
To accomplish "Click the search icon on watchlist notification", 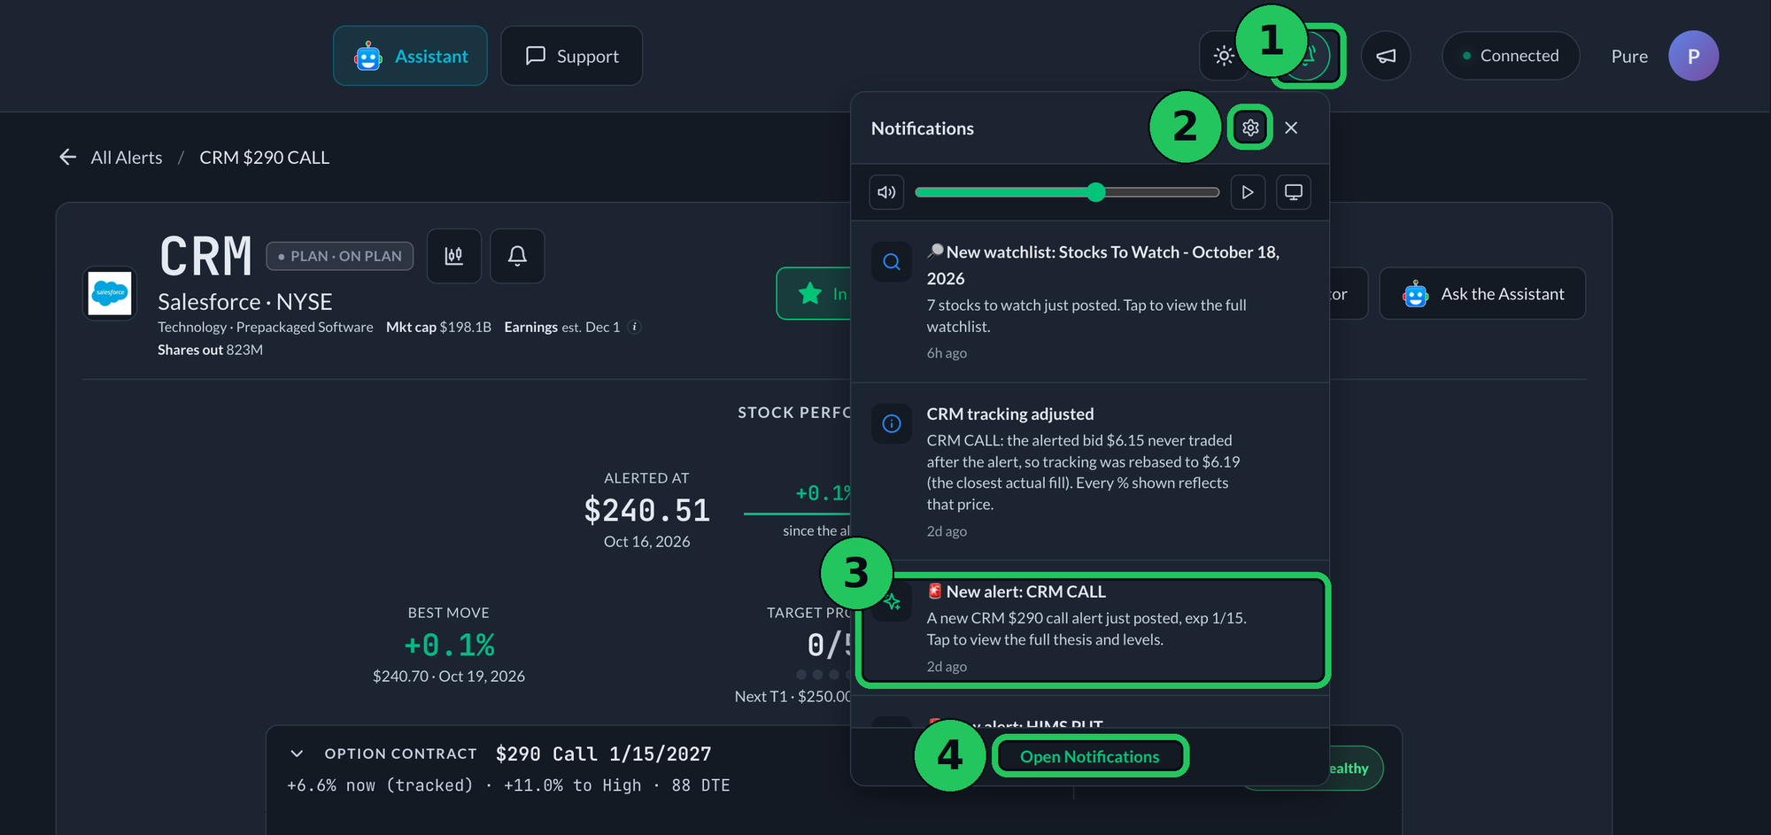I will pos(892,262).
